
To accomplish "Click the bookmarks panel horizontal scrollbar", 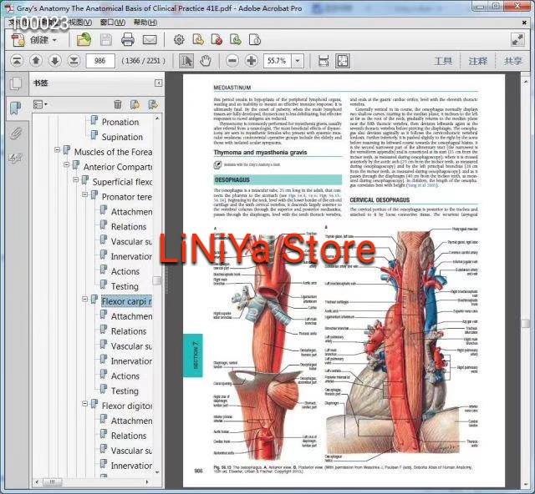I will (93, 482).
